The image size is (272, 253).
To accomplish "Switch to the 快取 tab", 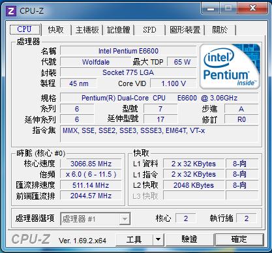I will click(x=56, y=30).
